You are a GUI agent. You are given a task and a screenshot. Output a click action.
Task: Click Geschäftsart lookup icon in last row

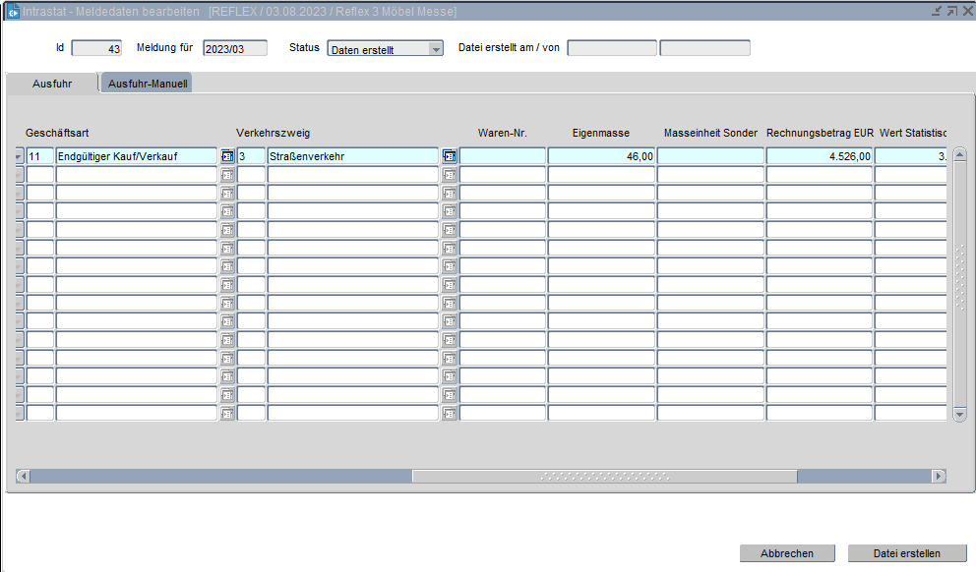[227, 414]
